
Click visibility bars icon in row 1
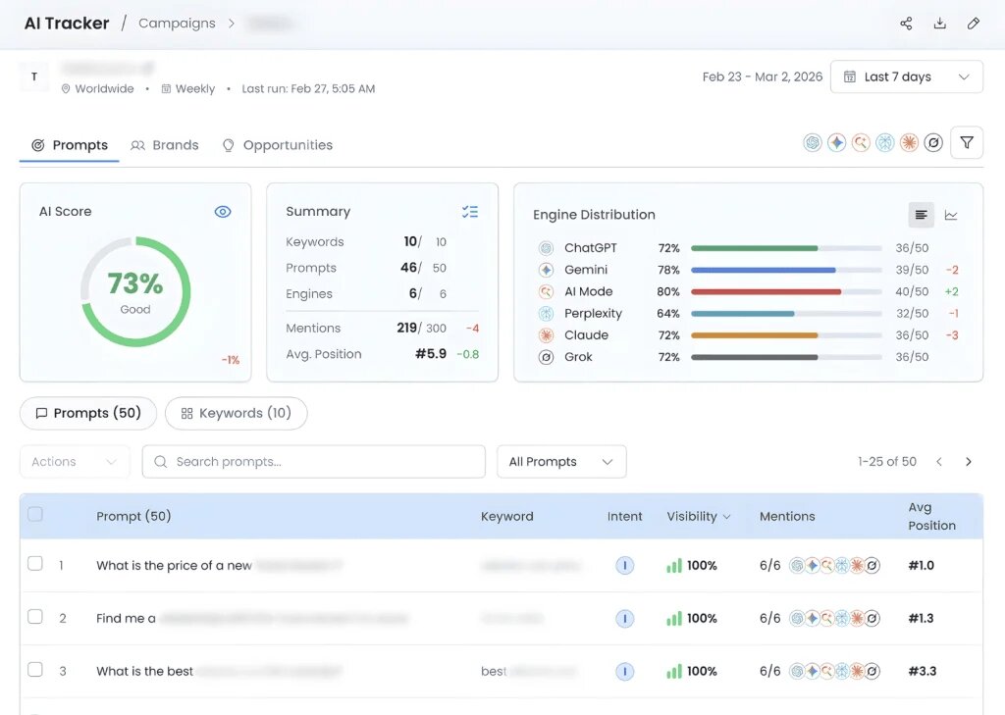point(673,565)
